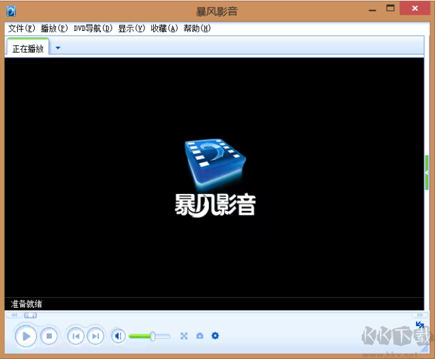Click the seek bar thumb
Viewport: 435px width, 359px height.
tap(30, 315)
